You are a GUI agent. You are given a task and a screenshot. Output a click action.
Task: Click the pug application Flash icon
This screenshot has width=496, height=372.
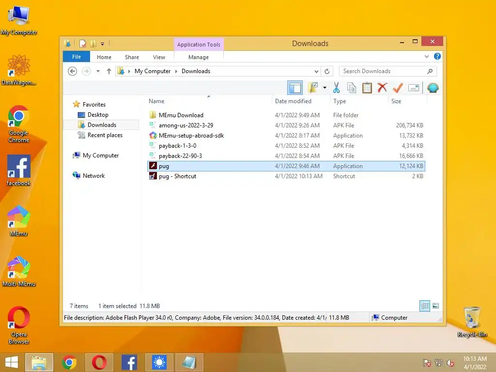click(153, 166)
